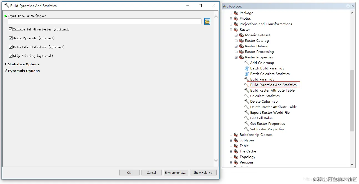
Task: Click Show Help >> button
Action: (203, 172)
